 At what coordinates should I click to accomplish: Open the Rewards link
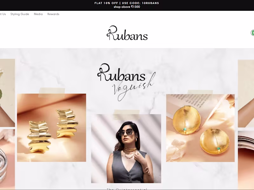(x=53, y=14)
